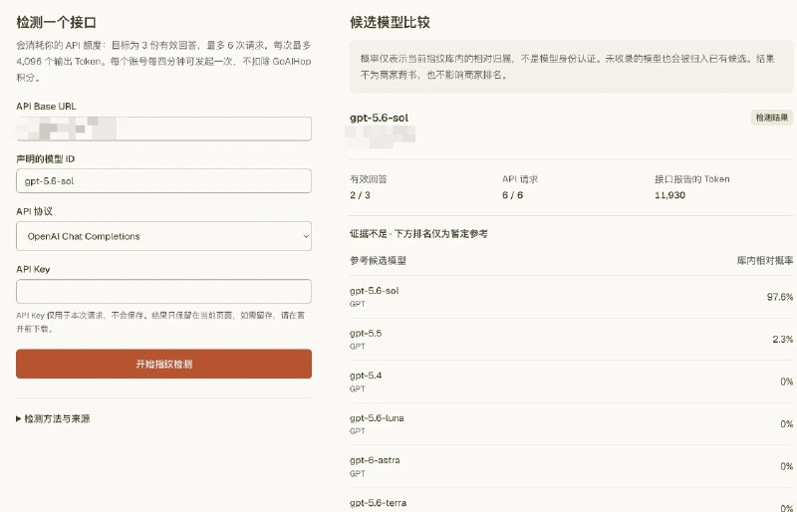
Task: Select the gpt-5.5 candidate row
Action: click(x=571, y=339)
